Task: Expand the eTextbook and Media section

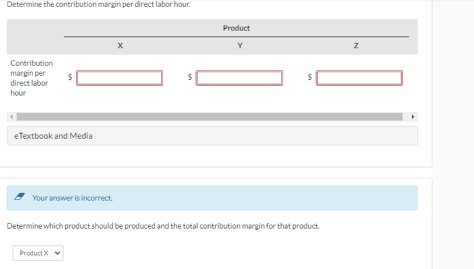Action: tap(212, 136)
